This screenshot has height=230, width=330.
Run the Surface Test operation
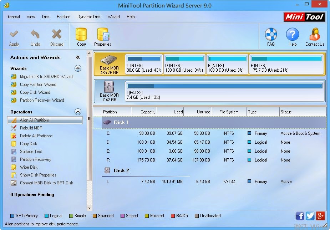coord(31,152)
